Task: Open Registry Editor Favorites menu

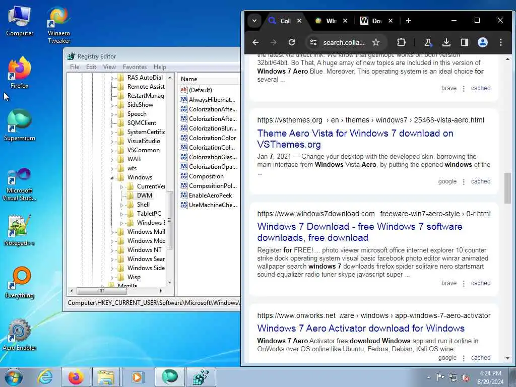Action: [135, 67]
